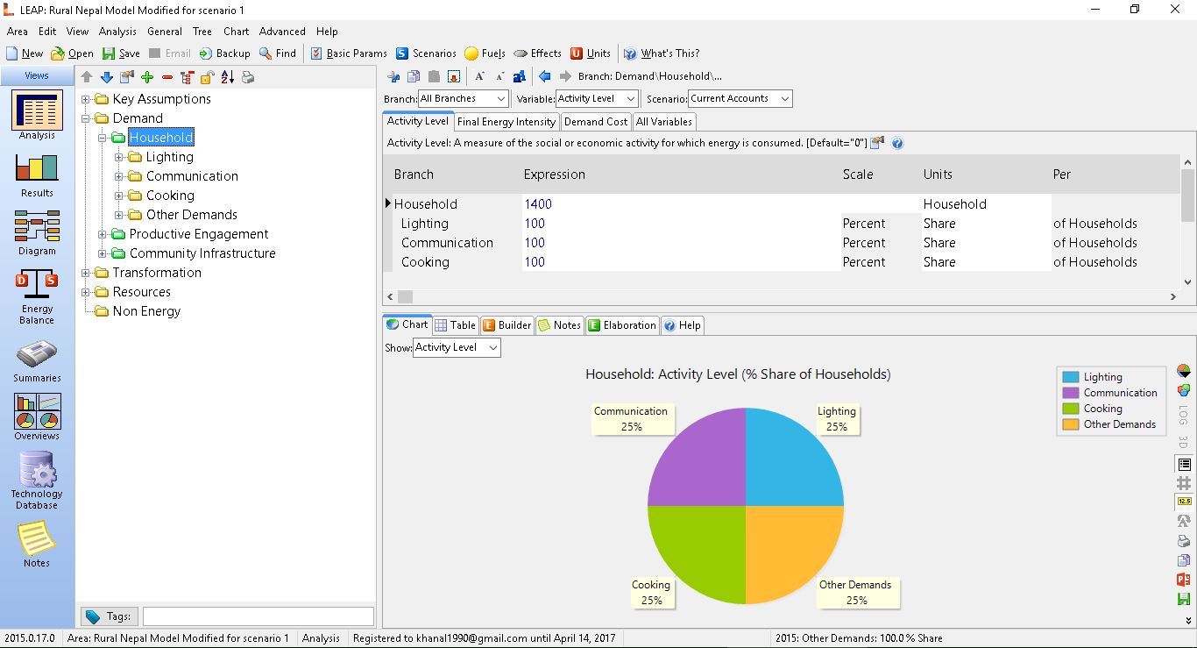Switch to Final Energy Intensity tab
Viewport: 1197px width, 648px height.
[506, 122]
